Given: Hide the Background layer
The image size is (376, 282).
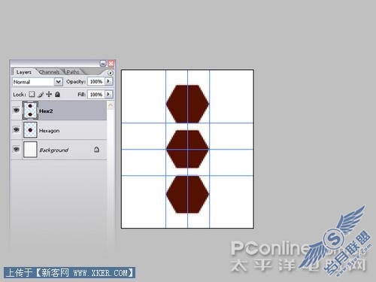Looking at the screenshot, I should [17, 149].
